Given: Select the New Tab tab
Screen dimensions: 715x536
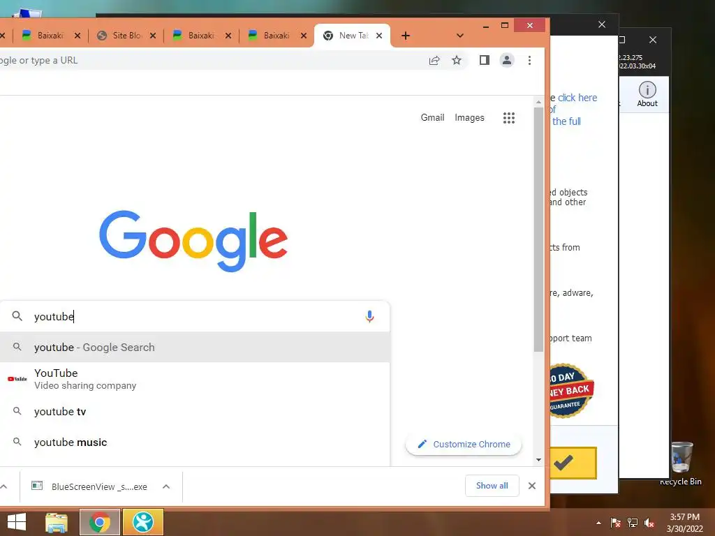Looking at the screenshot, I should 352,36.
